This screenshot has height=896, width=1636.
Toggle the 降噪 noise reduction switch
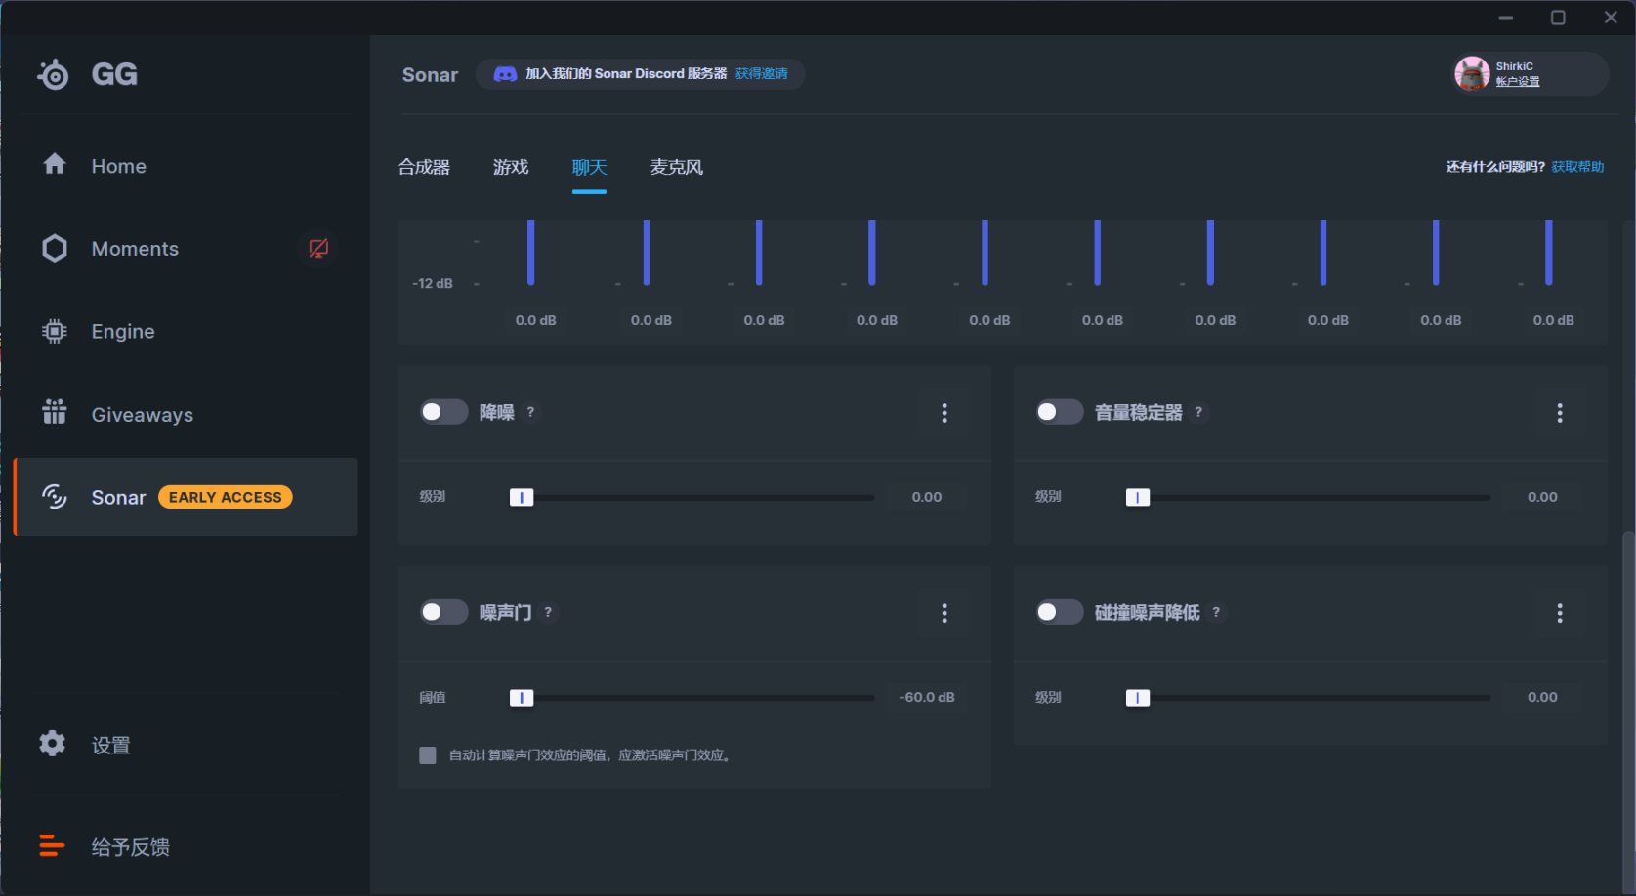443,412
